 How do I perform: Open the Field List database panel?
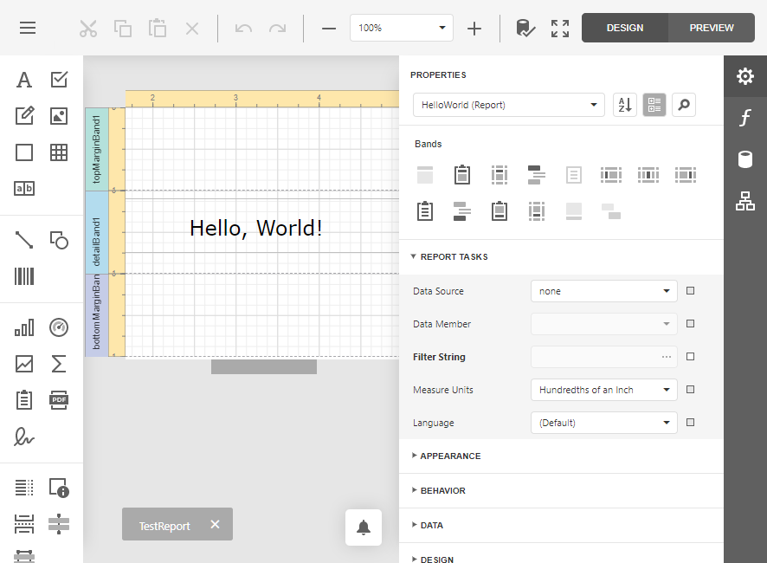[x=744, y=159]
